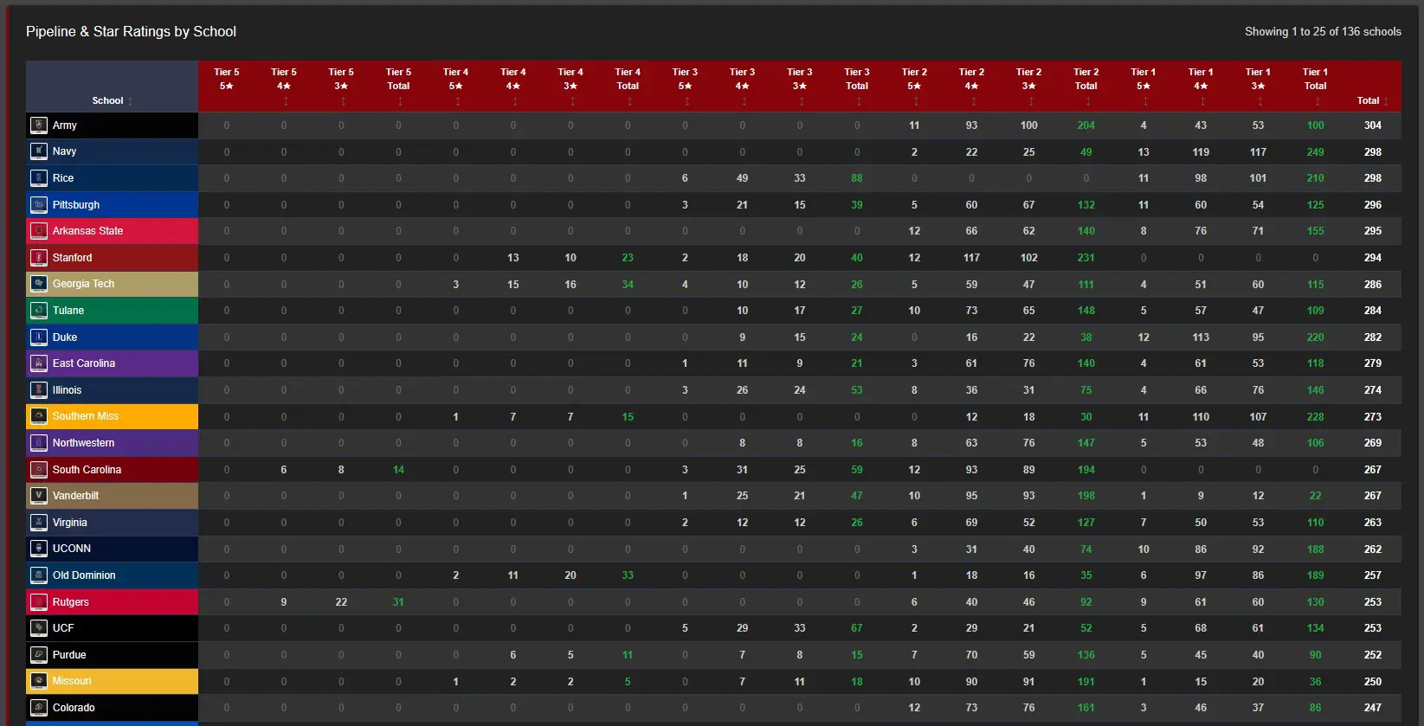Viewport: 1424px width, 726px height.
Task: Open the Vanderbilt school link
Action: pos(76,496)
